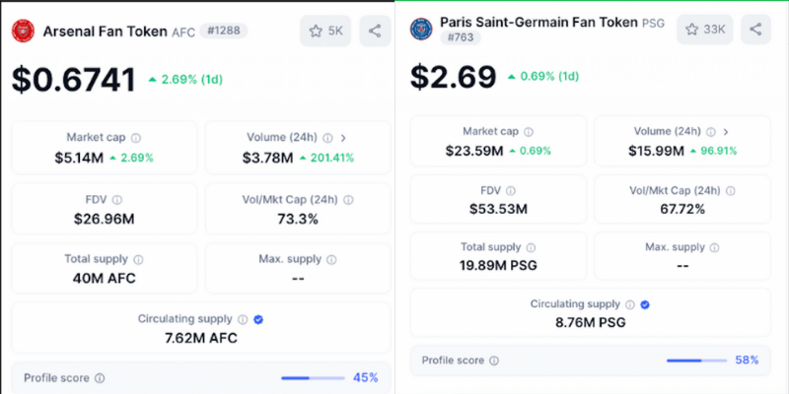Click info icon next to Arsenal Market cap
This screenshot has height=394, width=789.
(x=136, y=138)
